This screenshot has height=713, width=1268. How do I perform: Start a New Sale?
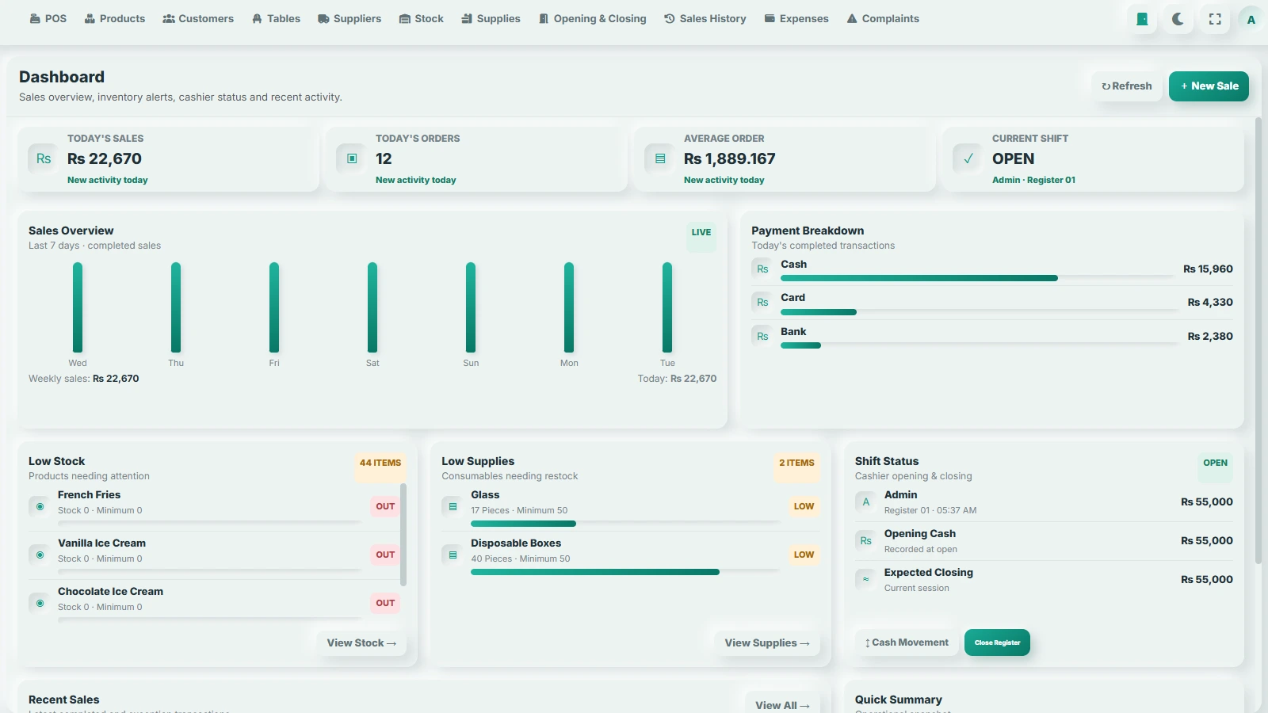tap(1209, 86)
